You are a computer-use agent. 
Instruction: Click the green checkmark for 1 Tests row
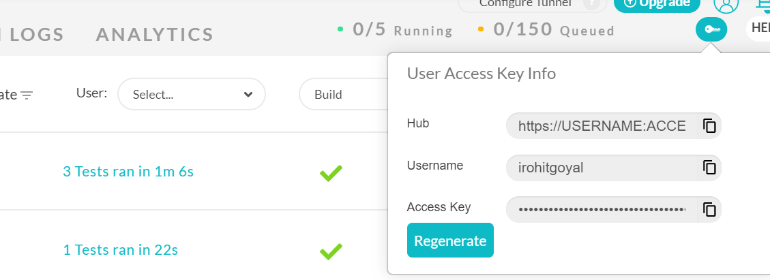coord(331,251)
